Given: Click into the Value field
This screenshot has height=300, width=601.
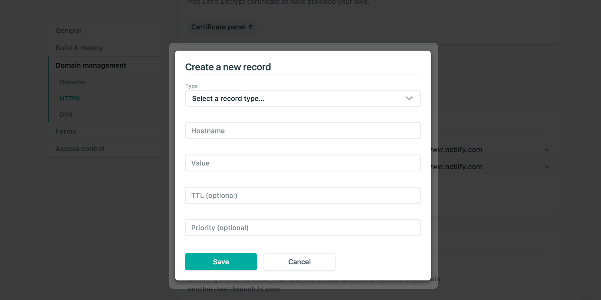Looking at the screenshot, I should click(302, 163).
